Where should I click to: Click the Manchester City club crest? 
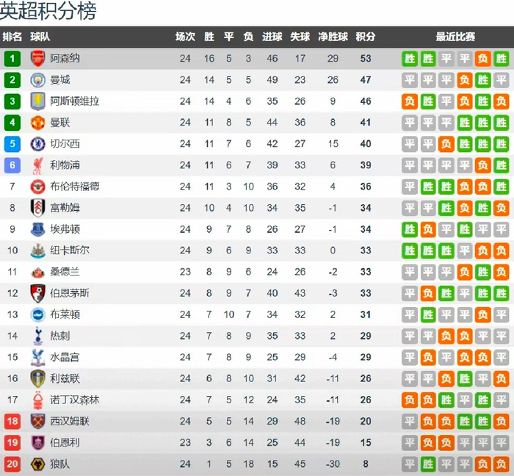37,80
